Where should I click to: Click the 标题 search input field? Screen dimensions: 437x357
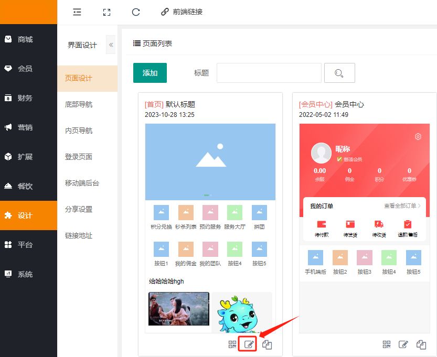click(x=269, y=73)
